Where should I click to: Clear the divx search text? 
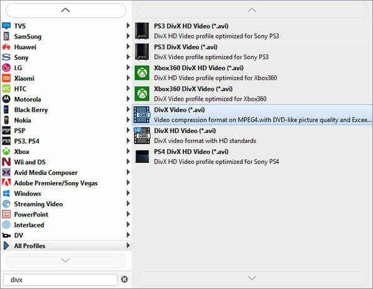[124, 279]
